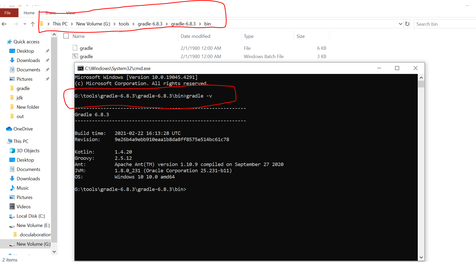Open 3D Objects under This PC
The height and width of the screenshot is (262, 476).
tap(28, 151)
